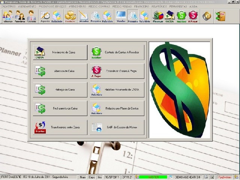The width and height of the screenshot is (240, 180).
Task: Open the CAIXA icon in the toolbar
Action: pos(169,16)
